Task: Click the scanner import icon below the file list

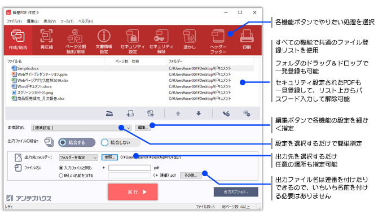Action: (109, 113)
